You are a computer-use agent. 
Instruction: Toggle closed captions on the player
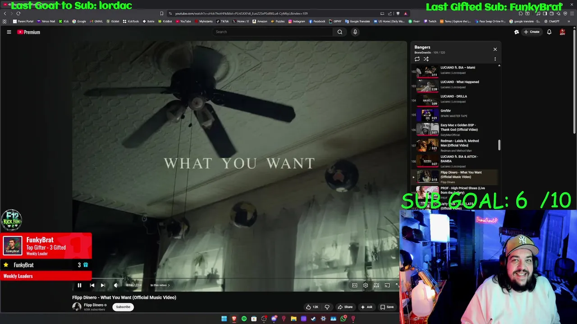coord(355,285)
